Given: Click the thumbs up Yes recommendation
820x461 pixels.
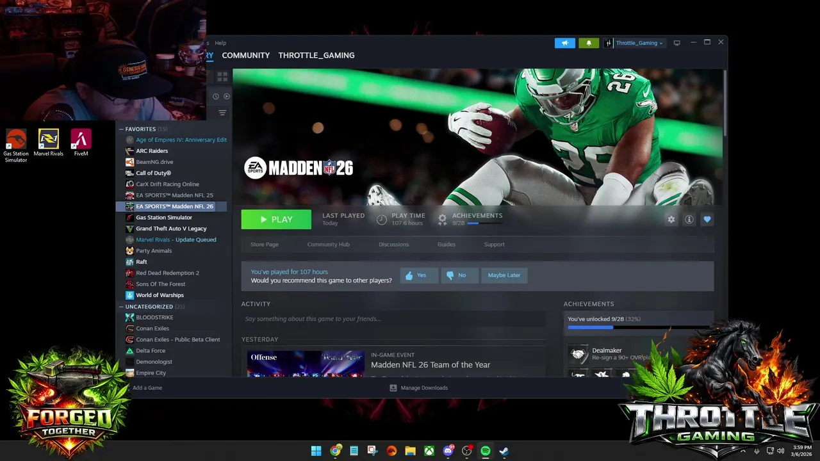Looking at the screenshot, I should tap(419, 275).
